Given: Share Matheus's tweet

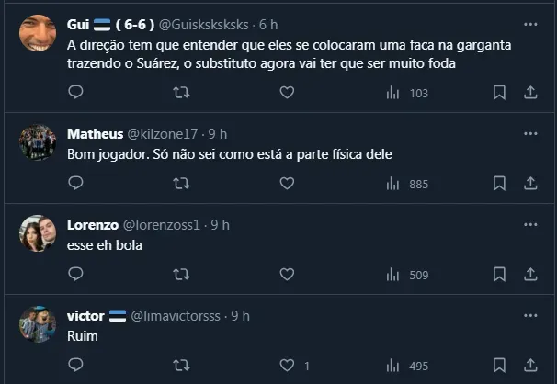Looking at the screenshot, I should point(530,184).
